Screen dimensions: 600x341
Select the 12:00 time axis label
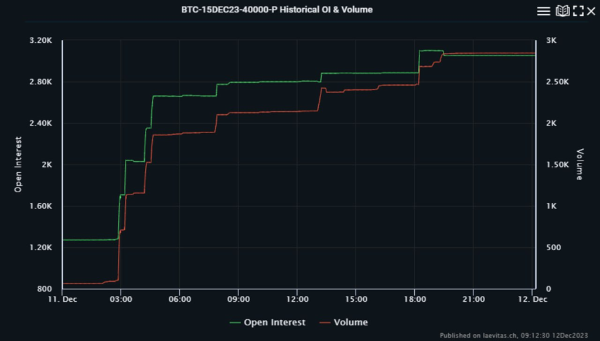pos(297,299)
